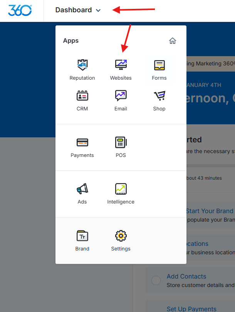This screenshot has height=312, width=235.
Task: Open the Websites app
Action: (x=121, y=70)
